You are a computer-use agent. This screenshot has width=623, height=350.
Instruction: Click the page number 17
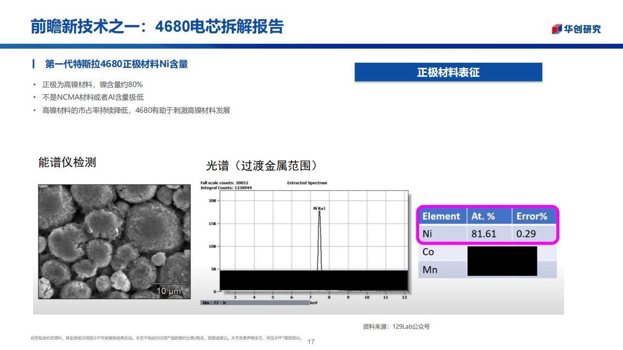(x=311, y=342)
